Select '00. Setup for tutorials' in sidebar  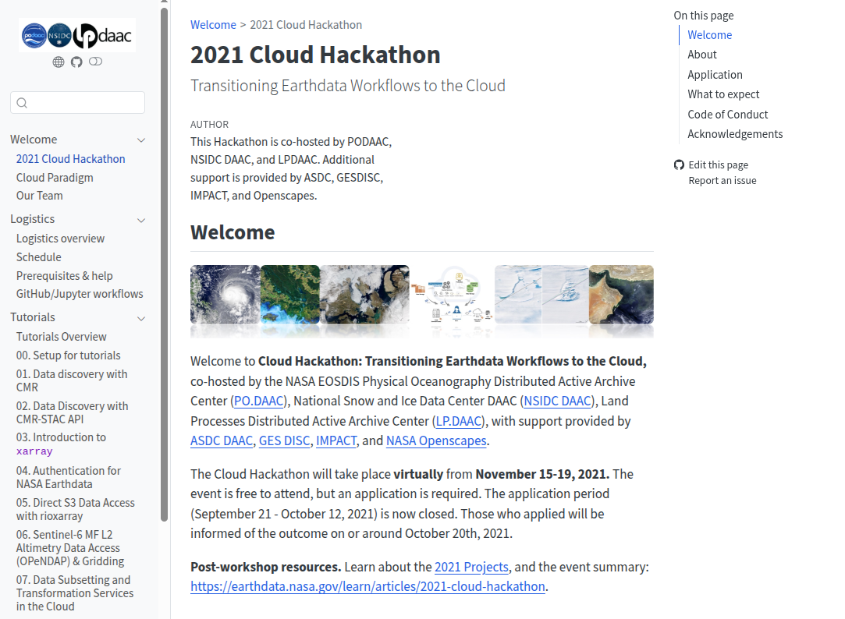(x=69, y=355)
